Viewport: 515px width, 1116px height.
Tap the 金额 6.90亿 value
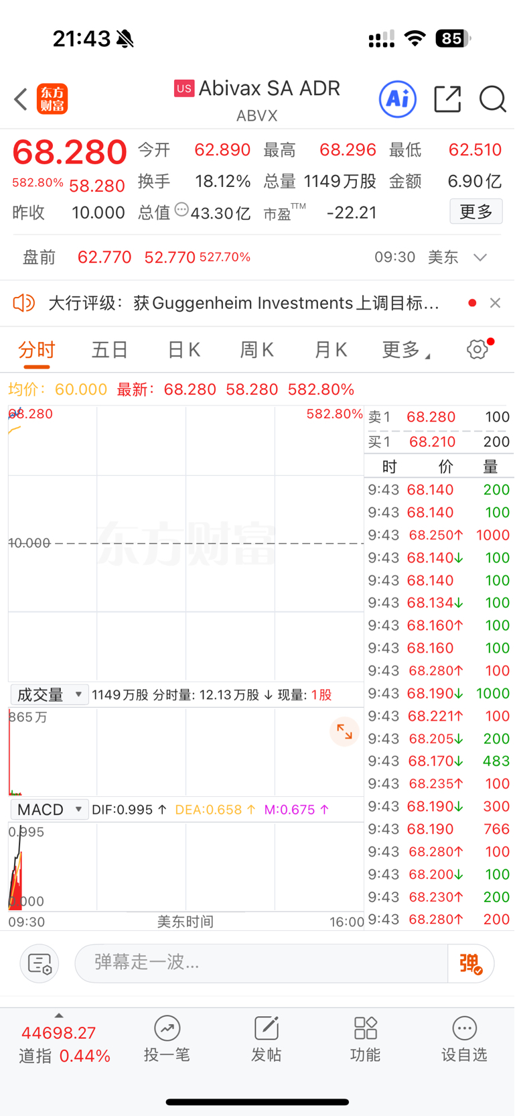pyautogui.click(x=474, y=181)
